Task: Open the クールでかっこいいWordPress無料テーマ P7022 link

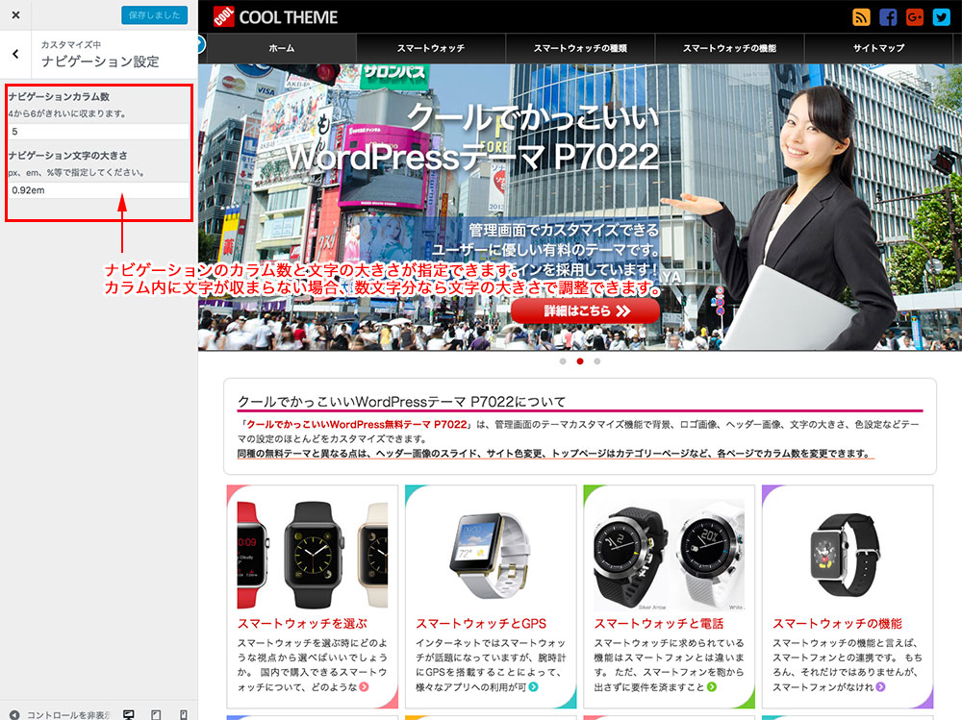Action: (x=357, y=424)
